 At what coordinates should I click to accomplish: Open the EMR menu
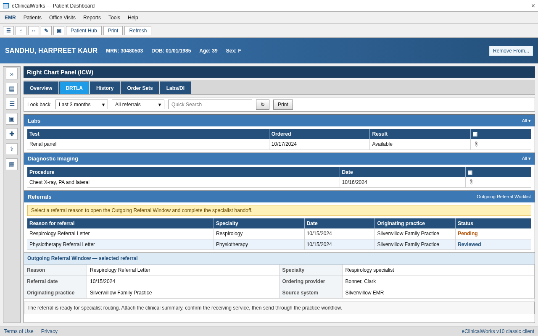tap(10, 18)
